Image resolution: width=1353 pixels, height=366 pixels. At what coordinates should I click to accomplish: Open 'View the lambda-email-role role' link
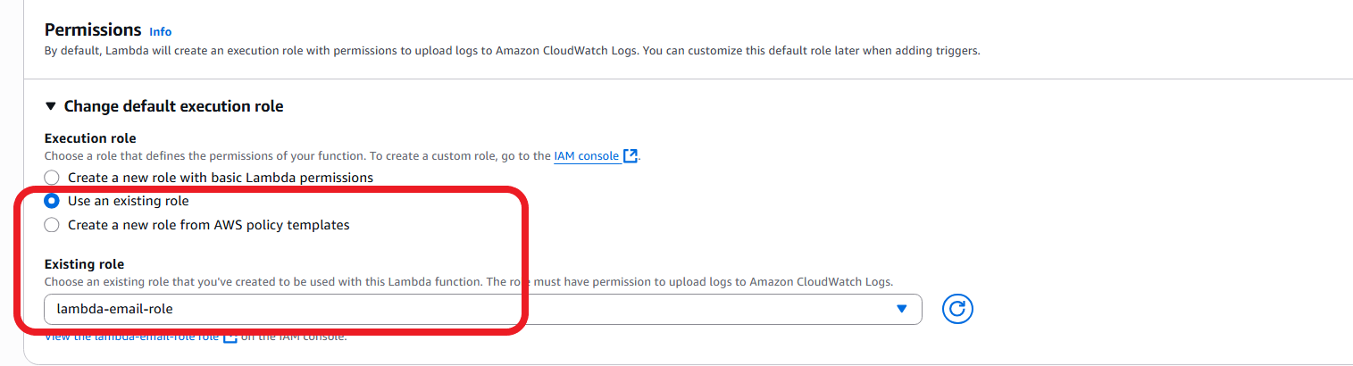pos(132,337)
